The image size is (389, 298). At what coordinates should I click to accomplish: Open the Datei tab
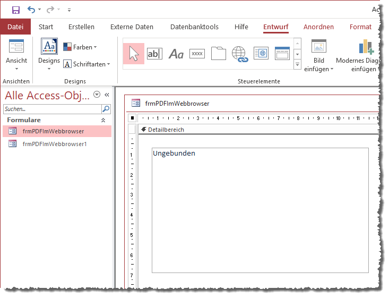(15, 27)
